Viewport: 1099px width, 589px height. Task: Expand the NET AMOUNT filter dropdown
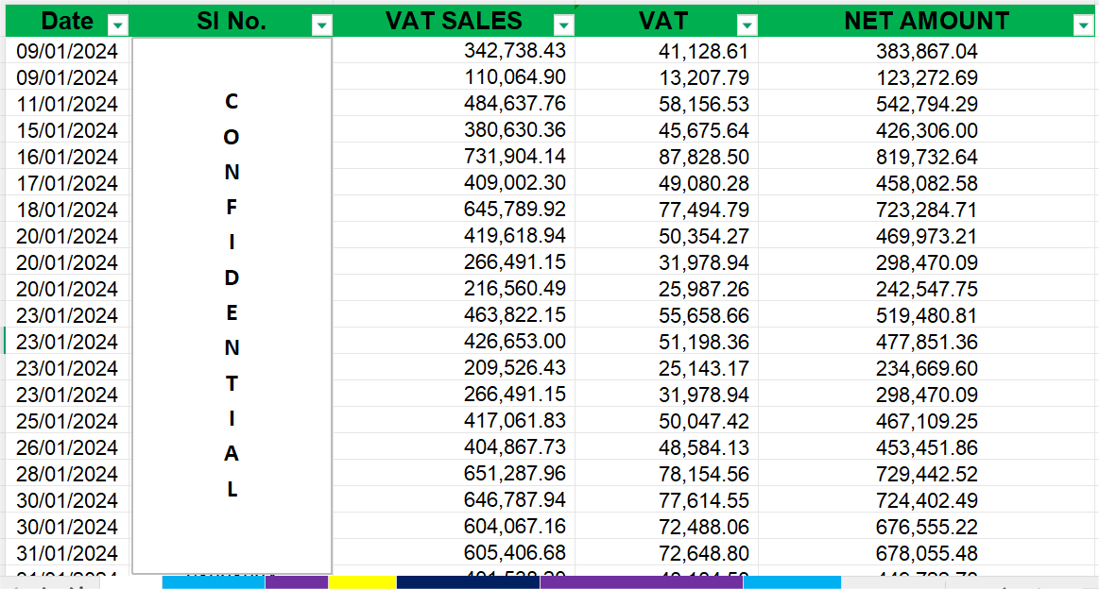coord(1083,25)
